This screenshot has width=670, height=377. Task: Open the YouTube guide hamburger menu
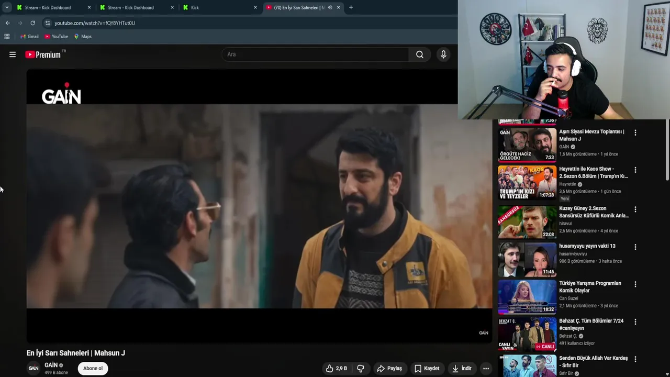click(13, 54)
